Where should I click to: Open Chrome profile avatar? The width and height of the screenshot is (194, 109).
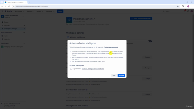pyautogui.click(x=188, y=6)
